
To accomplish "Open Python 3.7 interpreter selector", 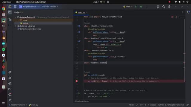I will point(171,105).
